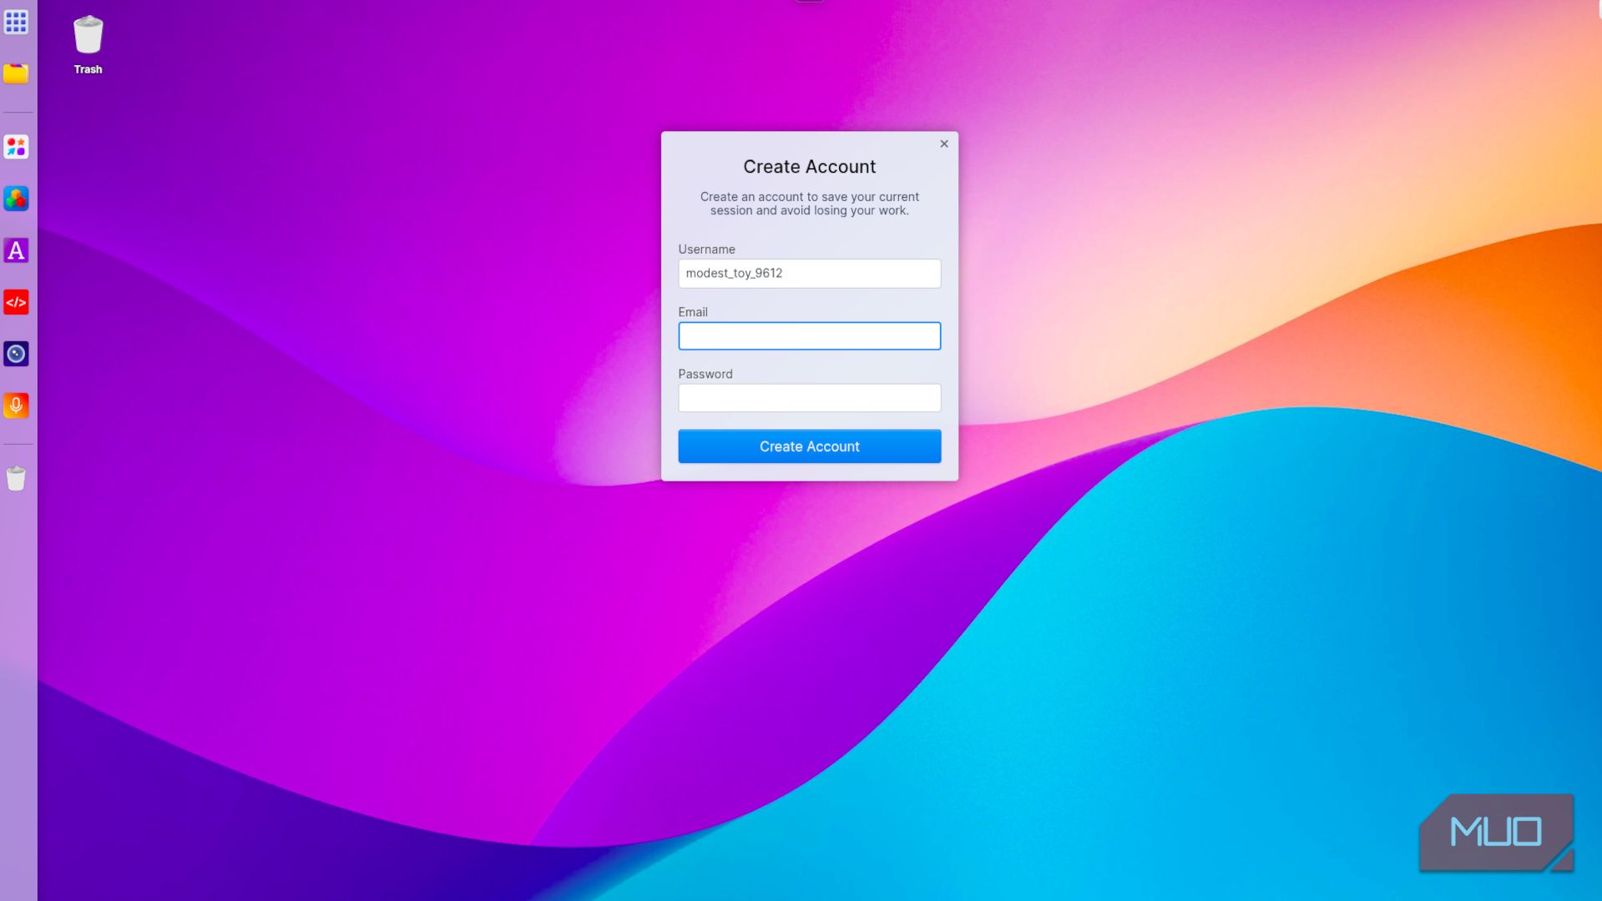Image resolution: width=1602 pixels, height=901 pixels.
Task: Open the yellow file folder in the dock
Action: (x=16, y=73)
